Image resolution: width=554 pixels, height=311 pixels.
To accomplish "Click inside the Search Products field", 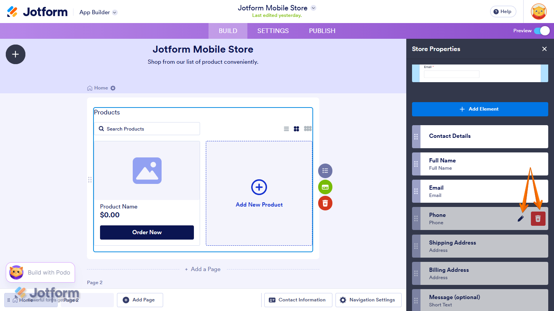I will [x=147, y=129].
